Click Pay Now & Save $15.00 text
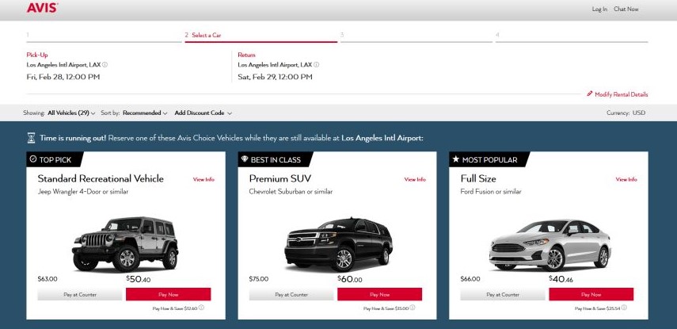The width and height of the screenshot is (677, 329). [x=386, y=308]
